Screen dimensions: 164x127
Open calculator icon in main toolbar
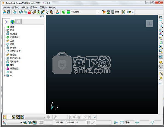point(113,12)
